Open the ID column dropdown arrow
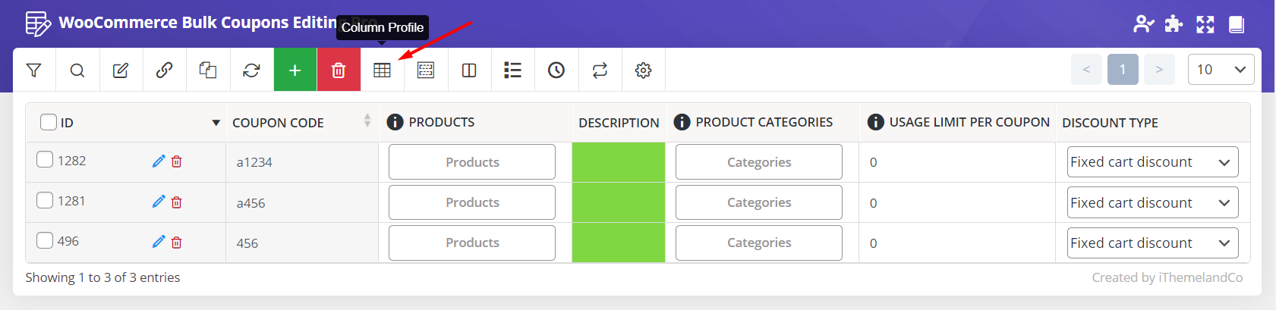This screenshot has width=1276, height=310. [216, 123]
